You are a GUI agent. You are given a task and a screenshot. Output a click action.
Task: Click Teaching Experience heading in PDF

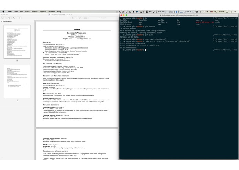click(51, 83)
